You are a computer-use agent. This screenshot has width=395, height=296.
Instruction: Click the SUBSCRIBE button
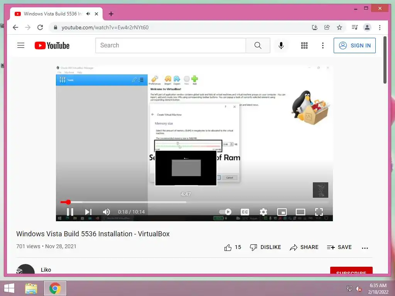pos(351,270)
